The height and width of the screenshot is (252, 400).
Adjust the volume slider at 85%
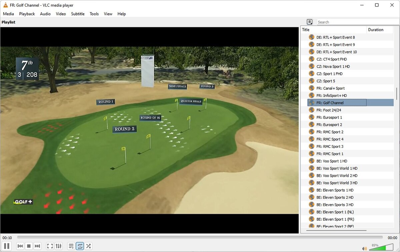click(x=381, y=247)
